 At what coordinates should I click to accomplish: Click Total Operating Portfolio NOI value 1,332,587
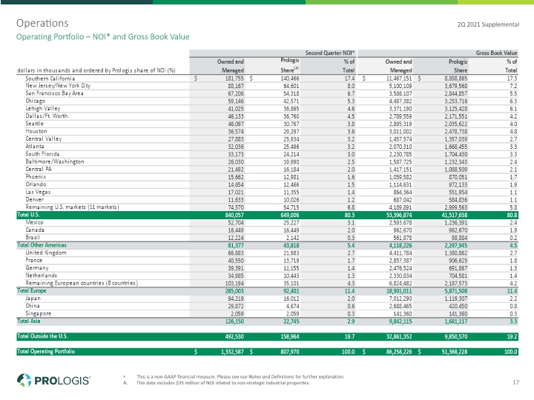(232, 352)
